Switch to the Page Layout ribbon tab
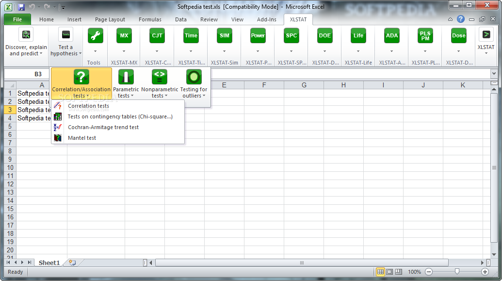The image size is (502, 281). [x=110, y=19]
